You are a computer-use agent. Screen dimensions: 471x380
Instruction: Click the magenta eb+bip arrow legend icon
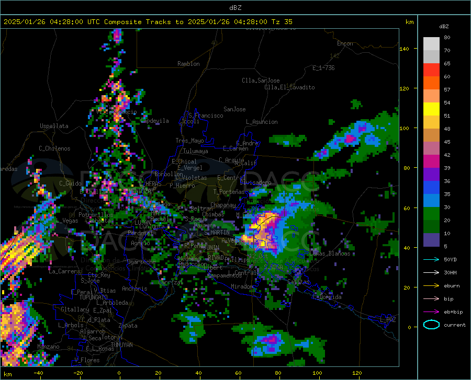click(x=431, y=312)
